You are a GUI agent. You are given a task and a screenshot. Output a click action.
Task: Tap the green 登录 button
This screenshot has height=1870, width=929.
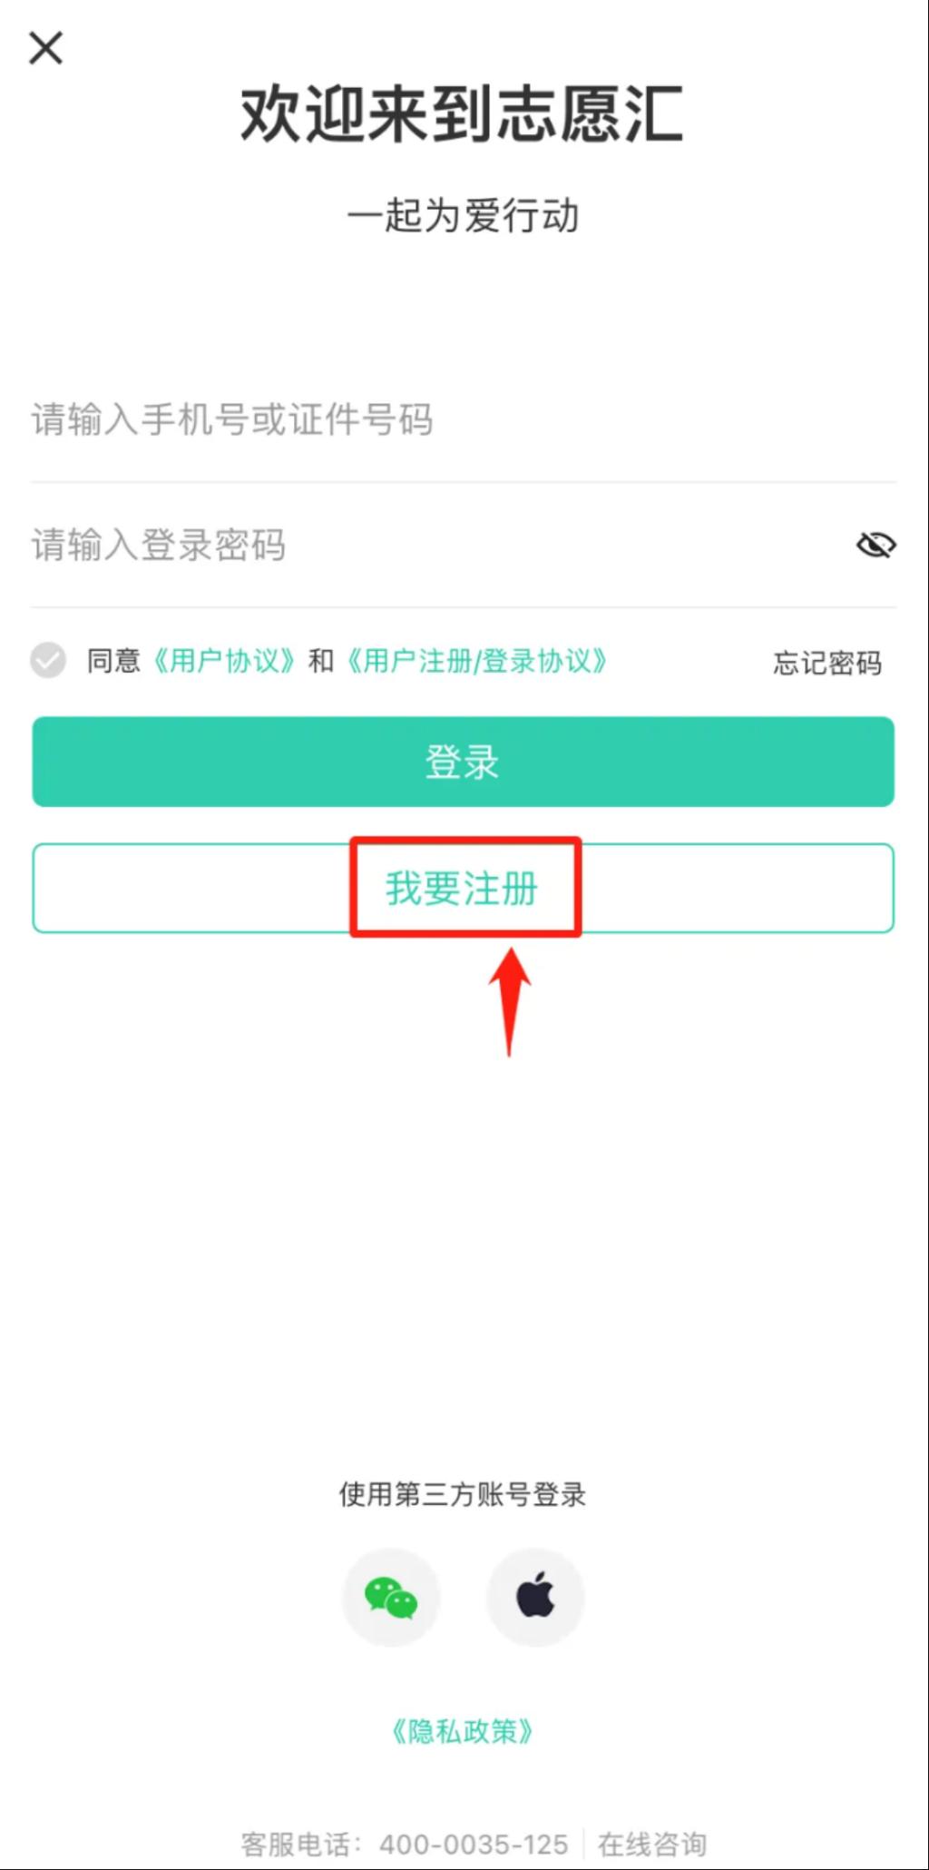tap(464, 762)
